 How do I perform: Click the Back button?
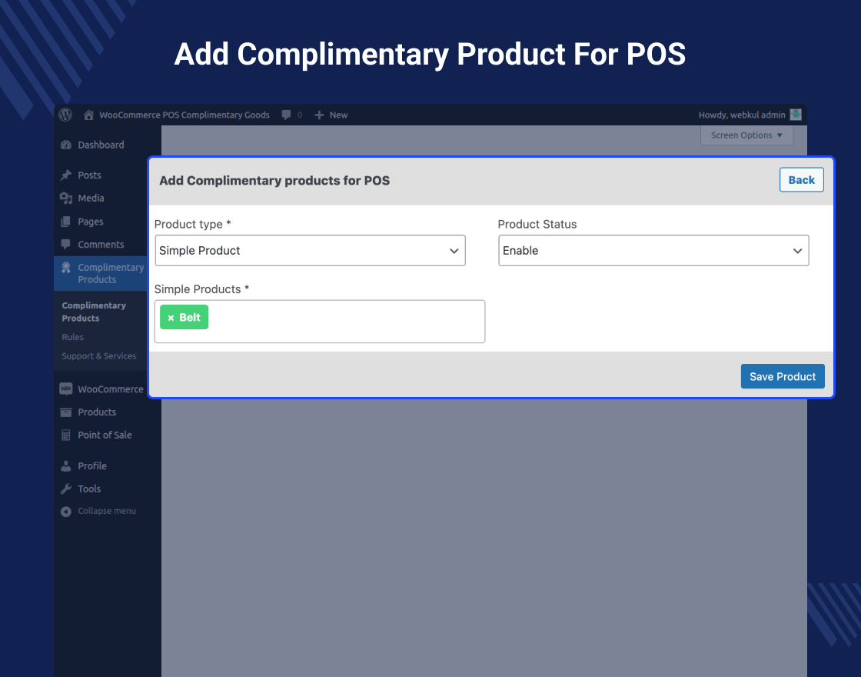801,179
